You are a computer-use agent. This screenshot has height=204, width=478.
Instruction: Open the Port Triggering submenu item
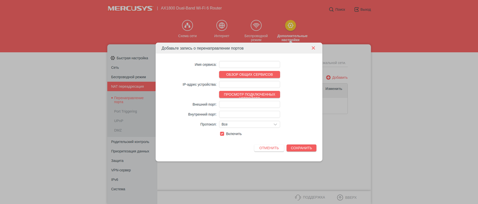click(x=125, y=111)
